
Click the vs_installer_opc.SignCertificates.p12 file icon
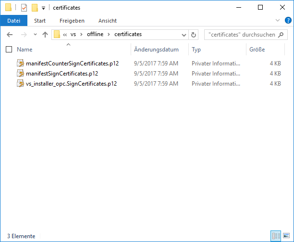tap(20, 83)
